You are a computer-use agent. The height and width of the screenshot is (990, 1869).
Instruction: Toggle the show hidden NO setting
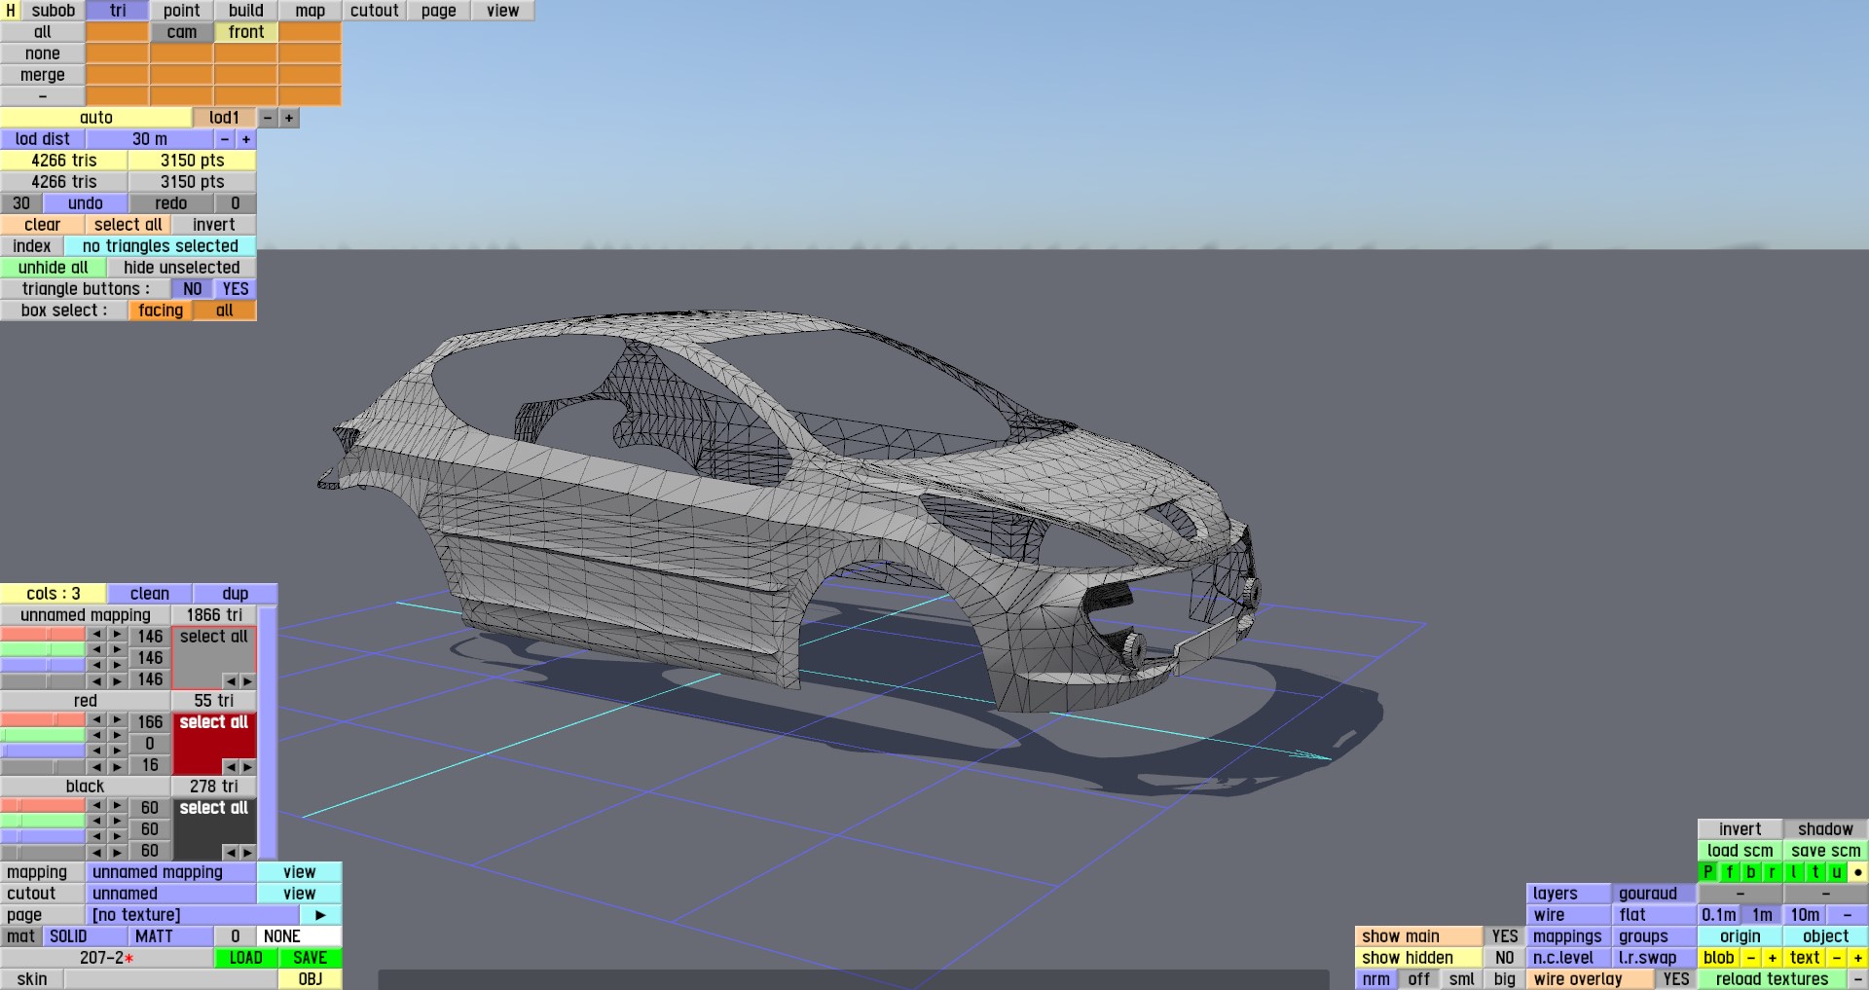coord(1505,958)
